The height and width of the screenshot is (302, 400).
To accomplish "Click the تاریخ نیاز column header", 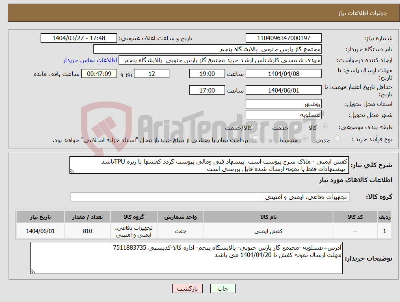I will [40, 216].
